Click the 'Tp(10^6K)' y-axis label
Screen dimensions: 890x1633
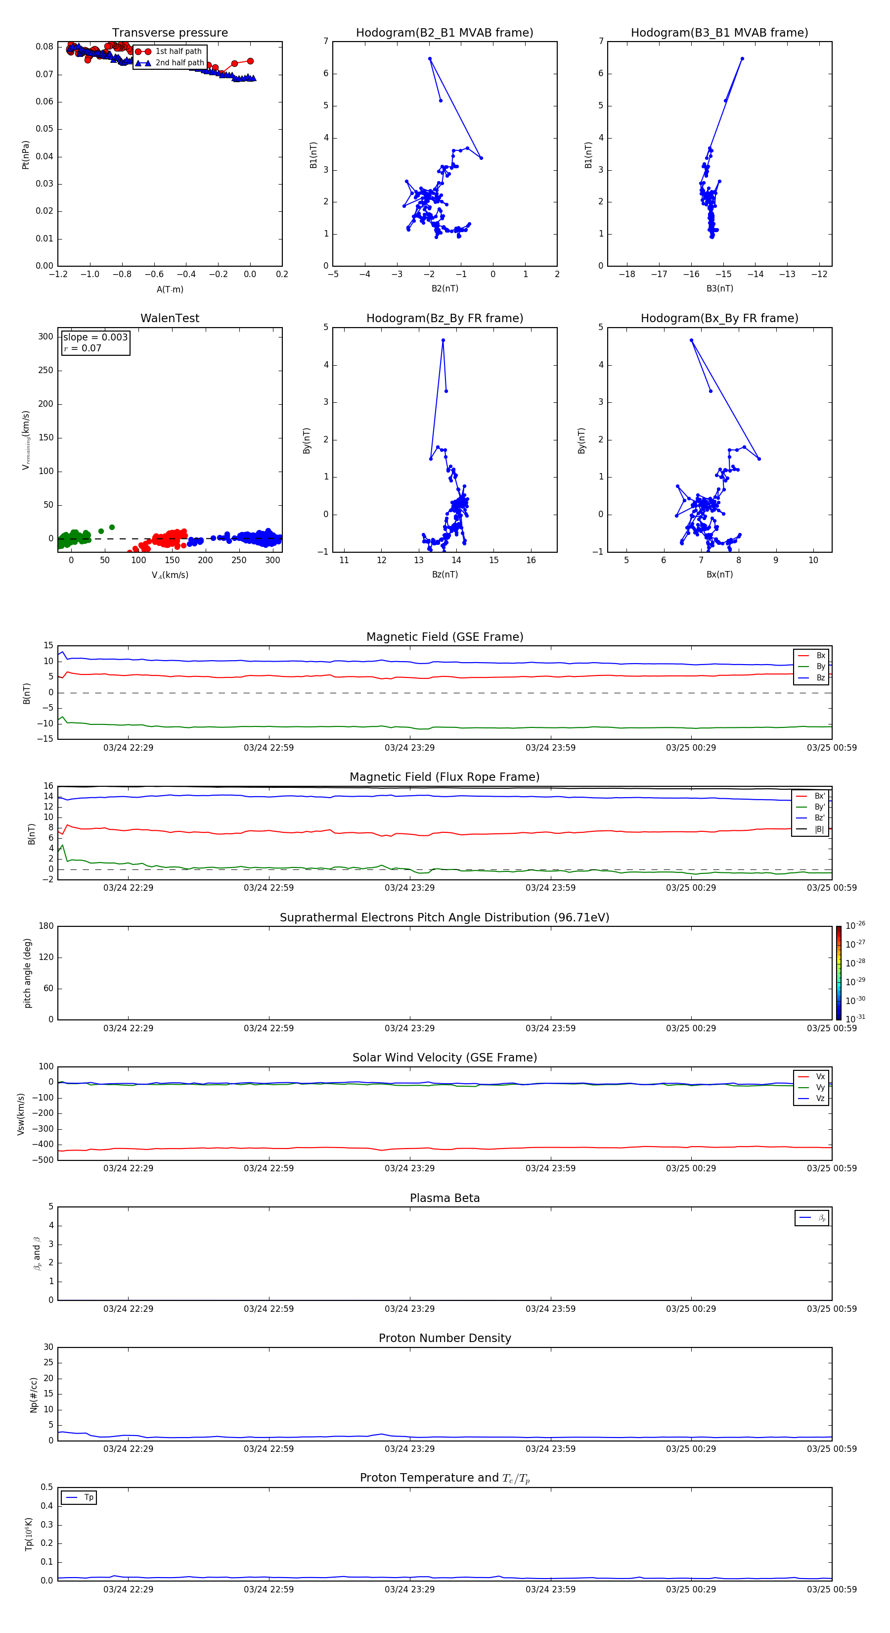pyautogui.click(x=29, y=1534)
